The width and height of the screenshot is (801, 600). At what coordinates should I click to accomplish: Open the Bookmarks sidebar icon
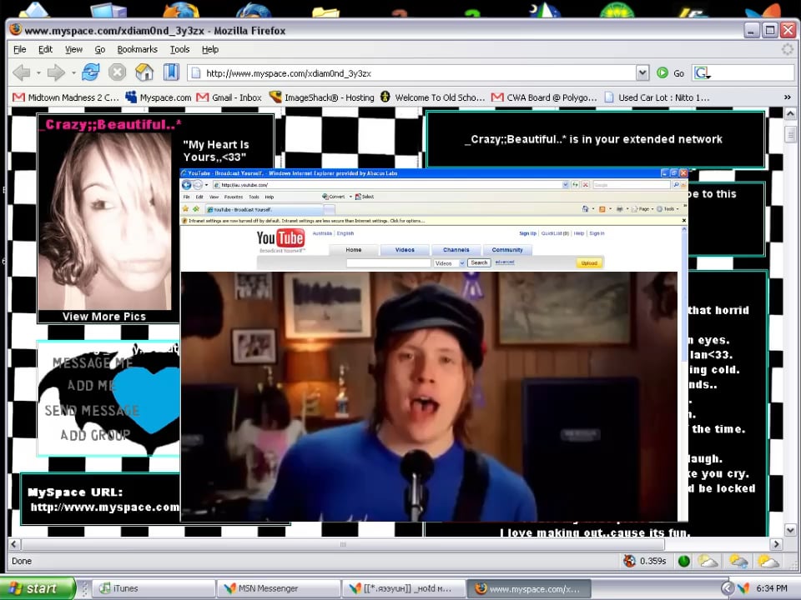tap(170, 72)
